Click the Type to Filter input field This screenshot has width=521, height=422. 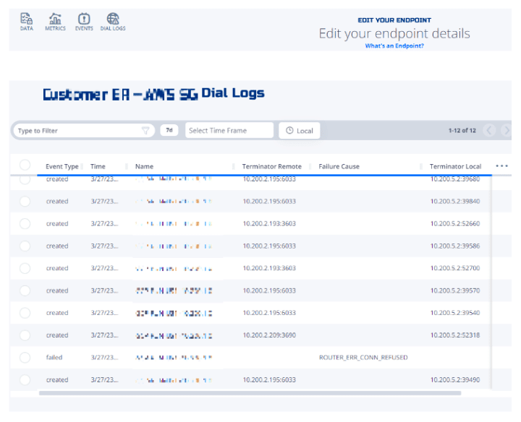76,131
